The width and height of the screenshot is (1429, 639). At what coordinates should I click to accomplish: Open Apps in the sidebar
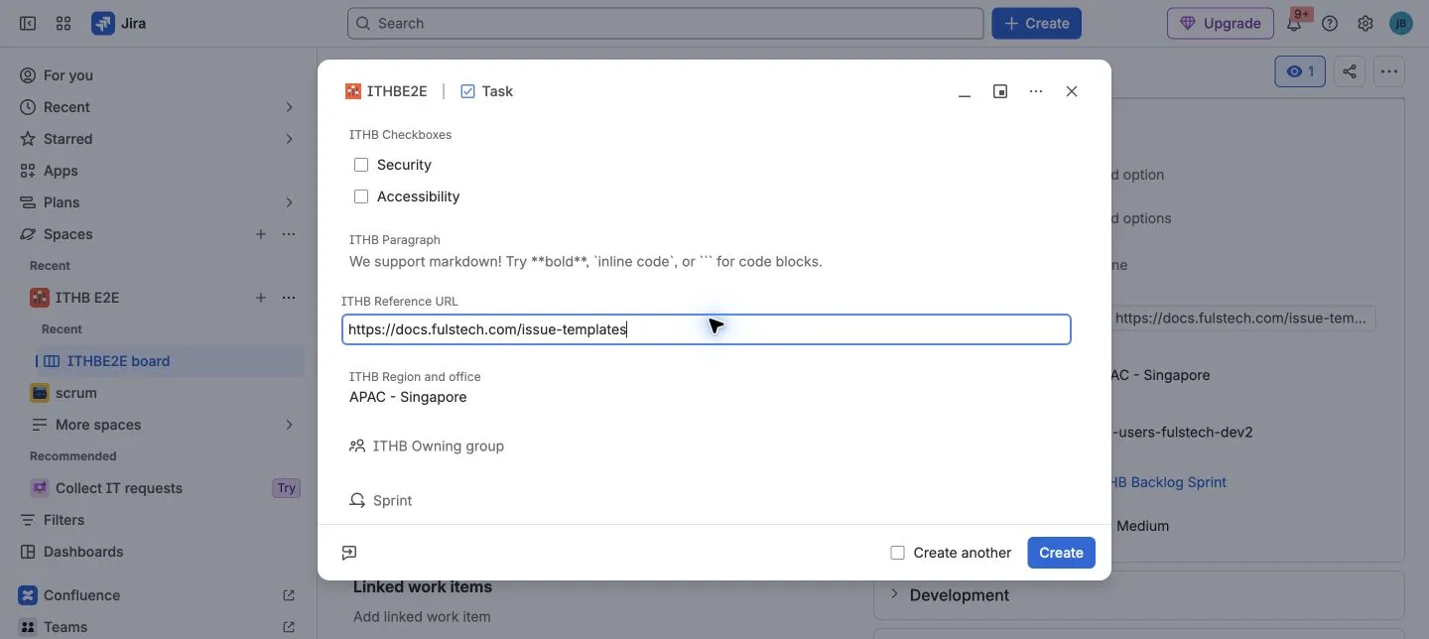click(x=159, y=171)
